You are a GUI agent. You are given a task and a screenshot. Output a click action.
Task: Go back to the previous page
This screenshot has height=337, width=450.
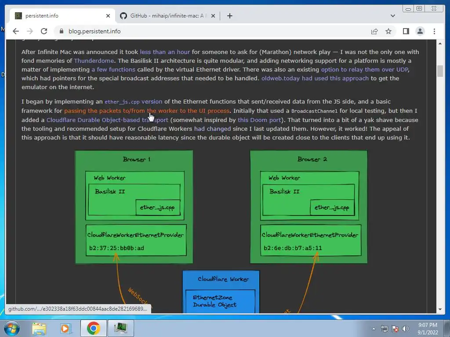pos(16,31)
